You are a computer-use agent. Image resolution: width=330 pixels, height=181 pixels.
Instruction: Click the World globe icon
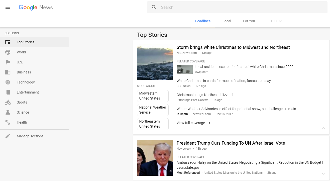click(x=8, y=52)
